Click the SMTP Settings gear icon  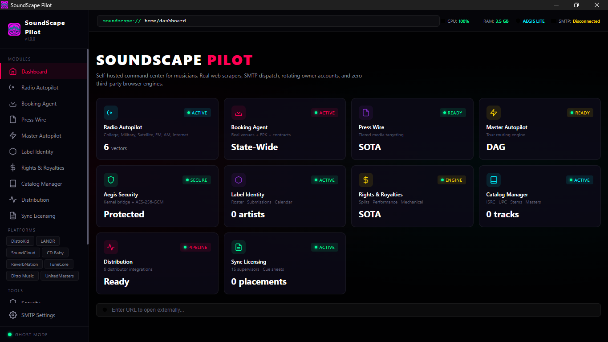(x=13, y=315)
